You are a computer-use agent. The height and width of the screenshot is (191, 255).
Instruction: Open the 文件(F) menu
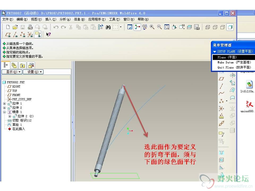[8, 19]
